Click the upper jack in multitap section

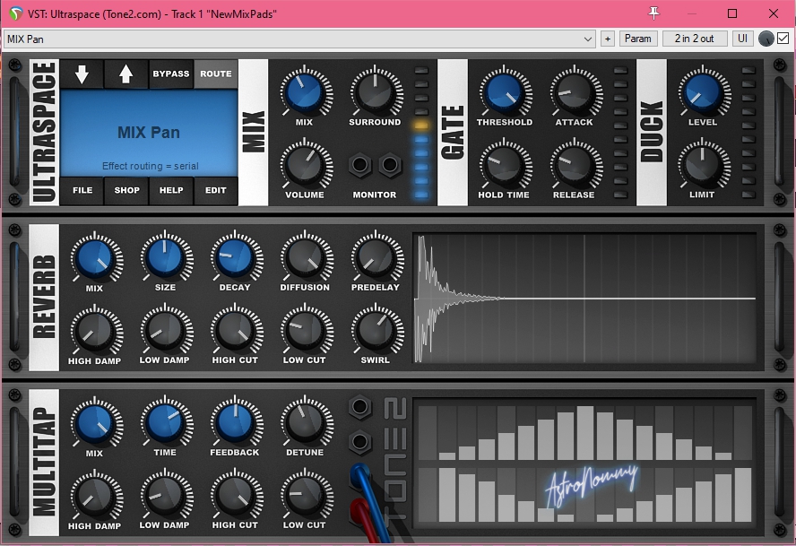[360, 406]
